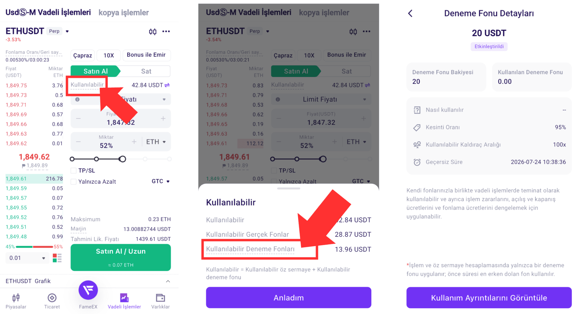Screen dimensions: 577x314
Task: Open the candlestick chart icon on the left screen
Action: pyautogui.click(x=152, y=31)
